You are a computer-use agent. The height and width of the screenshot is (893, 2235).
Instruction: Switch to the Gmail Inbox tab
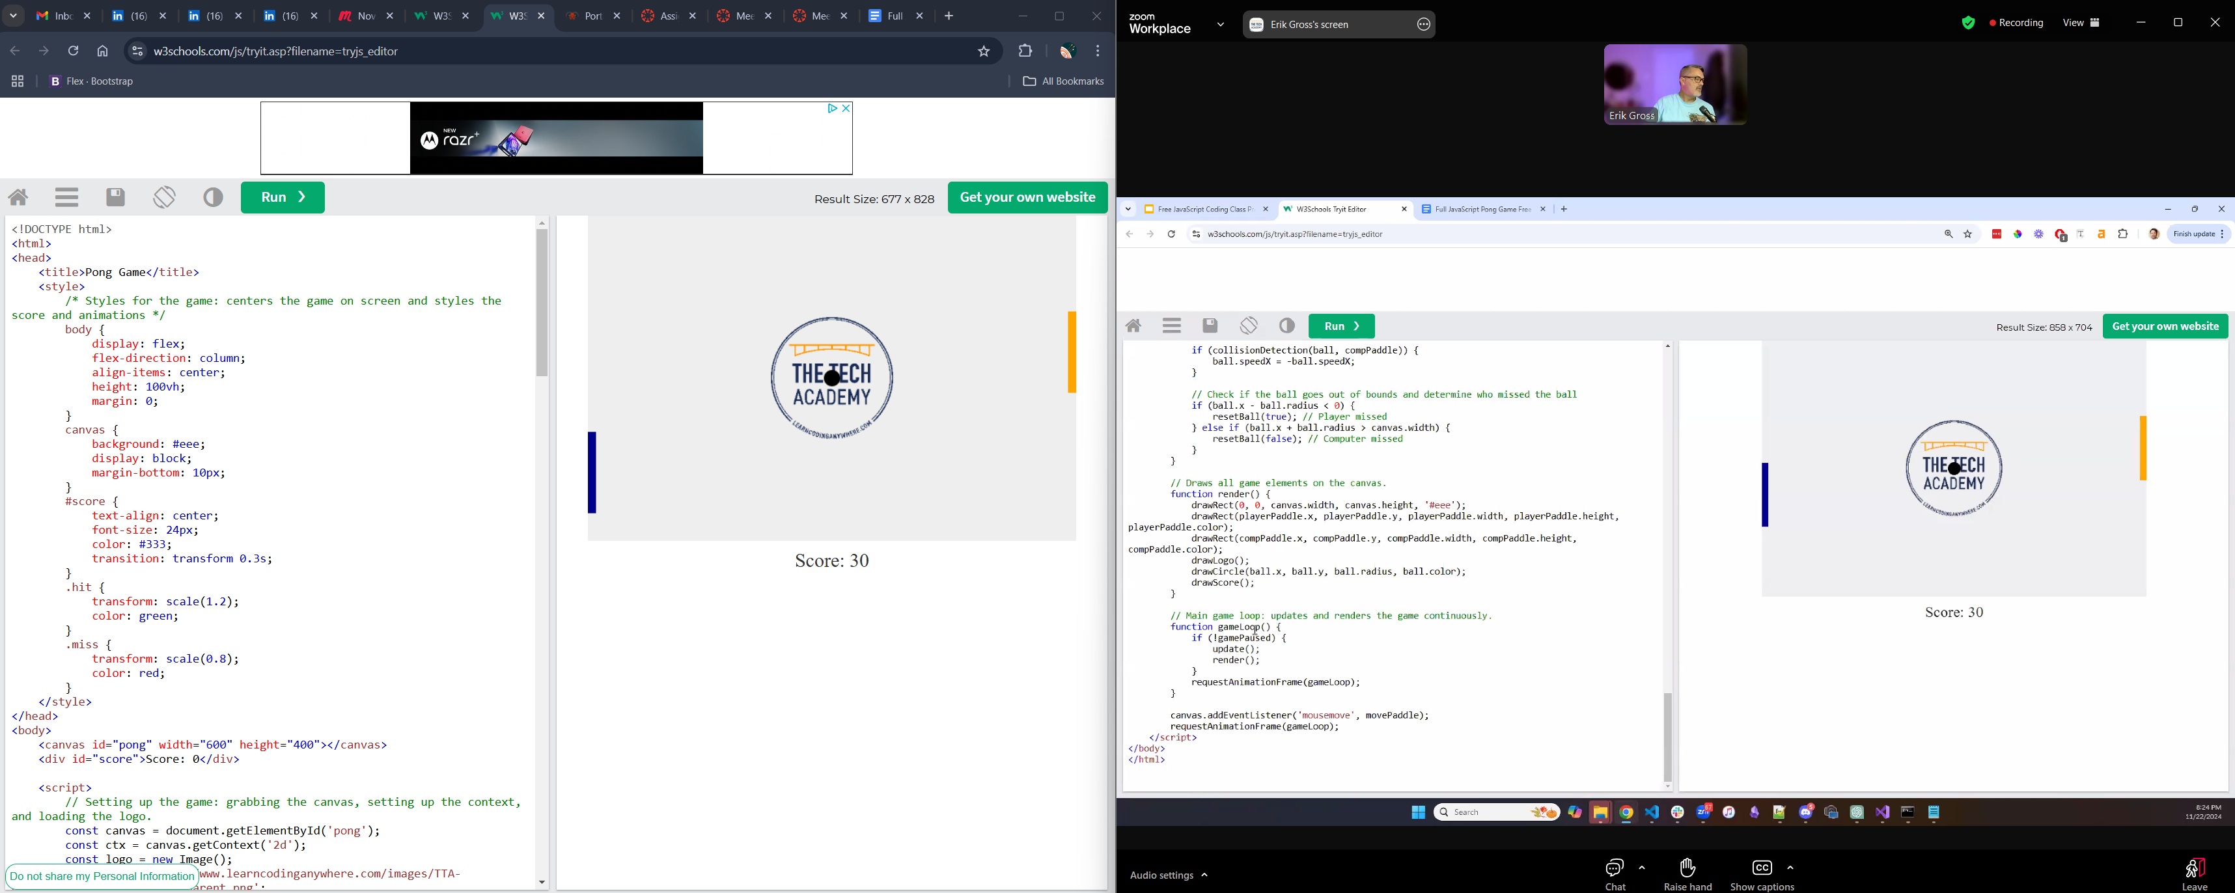point(63,16)
